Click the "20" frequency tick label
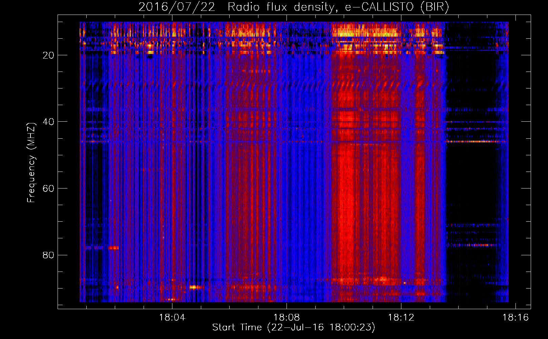Screen dimensions: 548x339 pyautogui.click(x=49, y=55)
